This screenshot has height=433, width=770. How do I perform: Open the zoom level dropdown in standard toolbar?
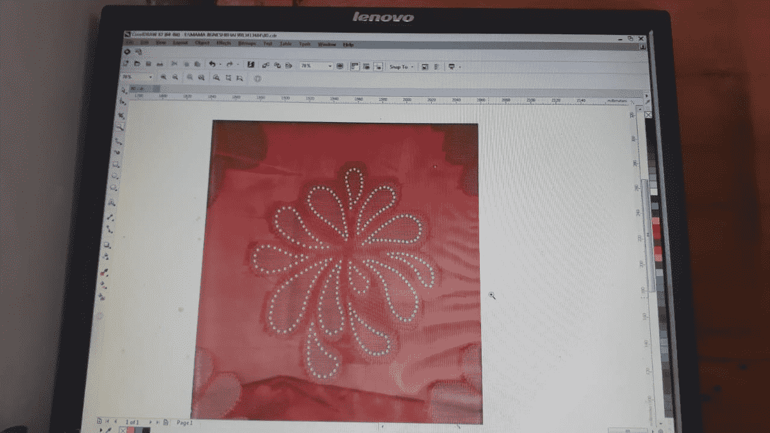coord(329,66)
